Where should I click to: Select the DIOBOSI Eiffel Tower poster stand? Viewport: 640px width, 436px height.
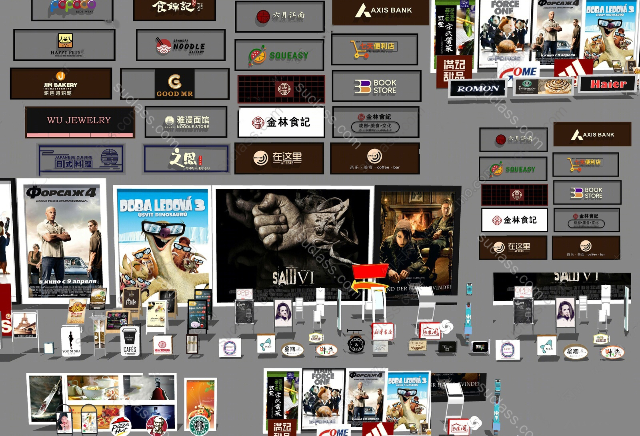[25, 326]
